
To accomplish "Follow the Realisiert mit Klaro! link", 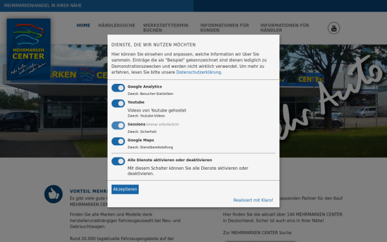I will coord(253,200).
